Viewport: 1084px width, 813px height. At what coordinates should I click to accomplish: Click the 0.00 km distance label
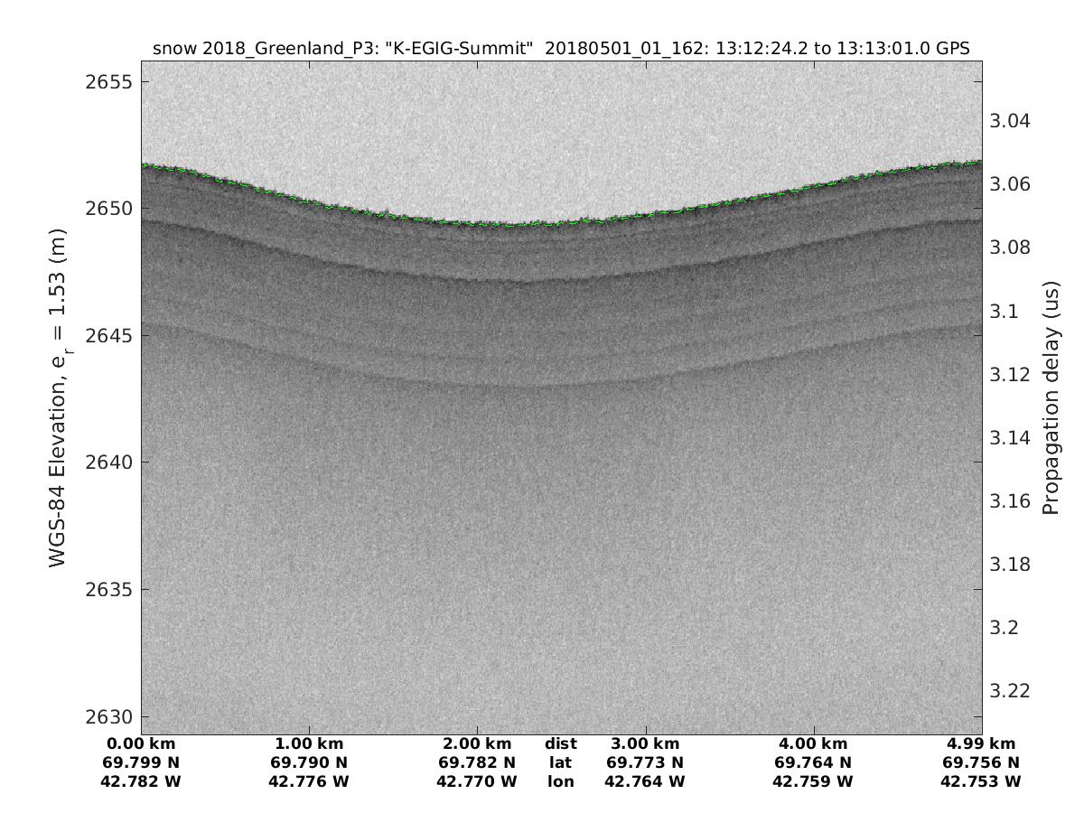(141, 743)
